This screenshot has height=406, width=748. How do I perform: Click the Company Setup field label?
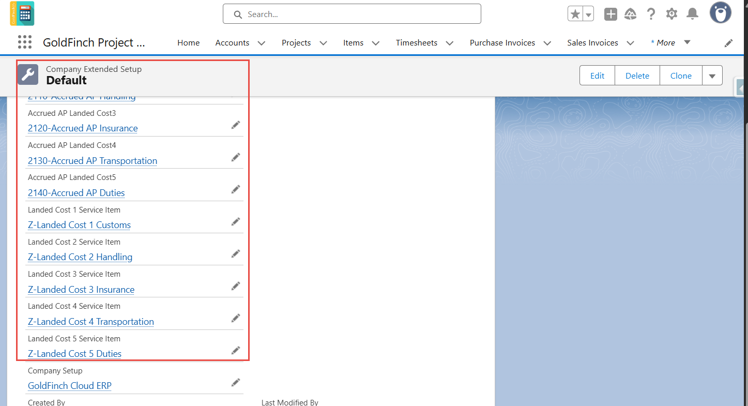[55, 371]
